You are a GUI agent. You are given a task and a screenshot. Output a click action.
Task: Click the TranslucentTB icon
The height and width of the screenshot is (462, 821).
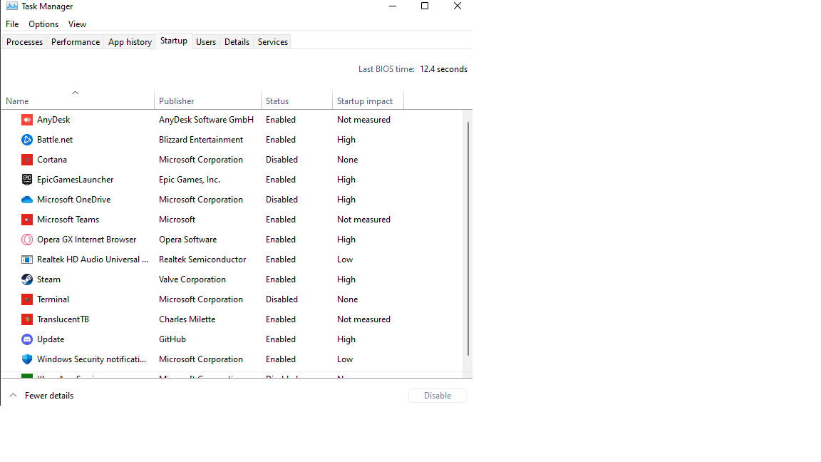click(26, 319)
